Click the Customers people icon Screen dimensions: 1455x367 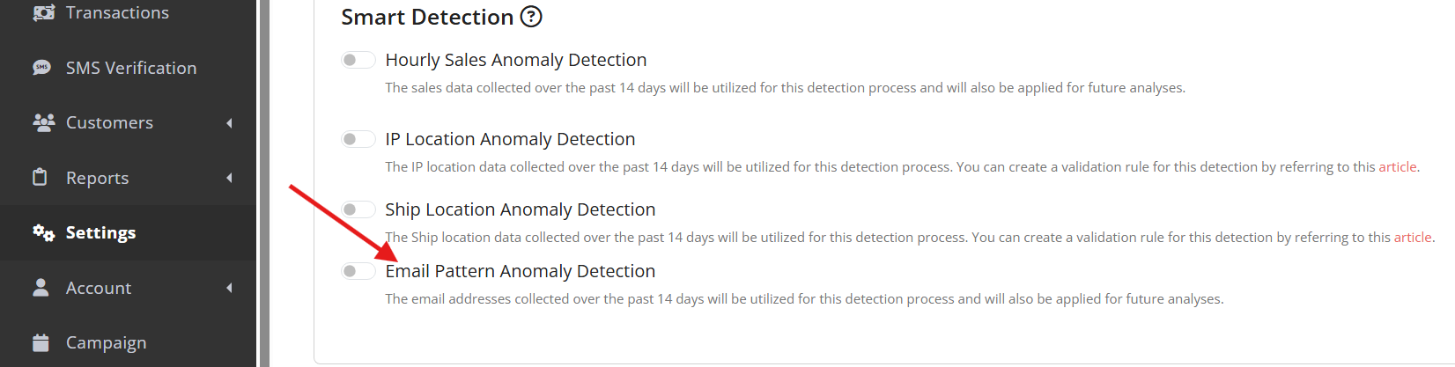(43, 122)
